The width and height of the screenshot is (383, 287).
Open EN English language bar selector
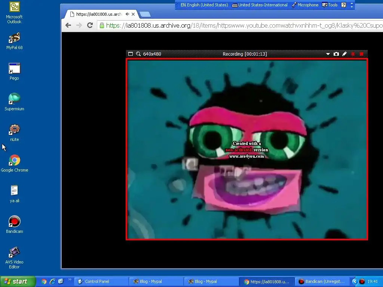(x=204, y=5)
